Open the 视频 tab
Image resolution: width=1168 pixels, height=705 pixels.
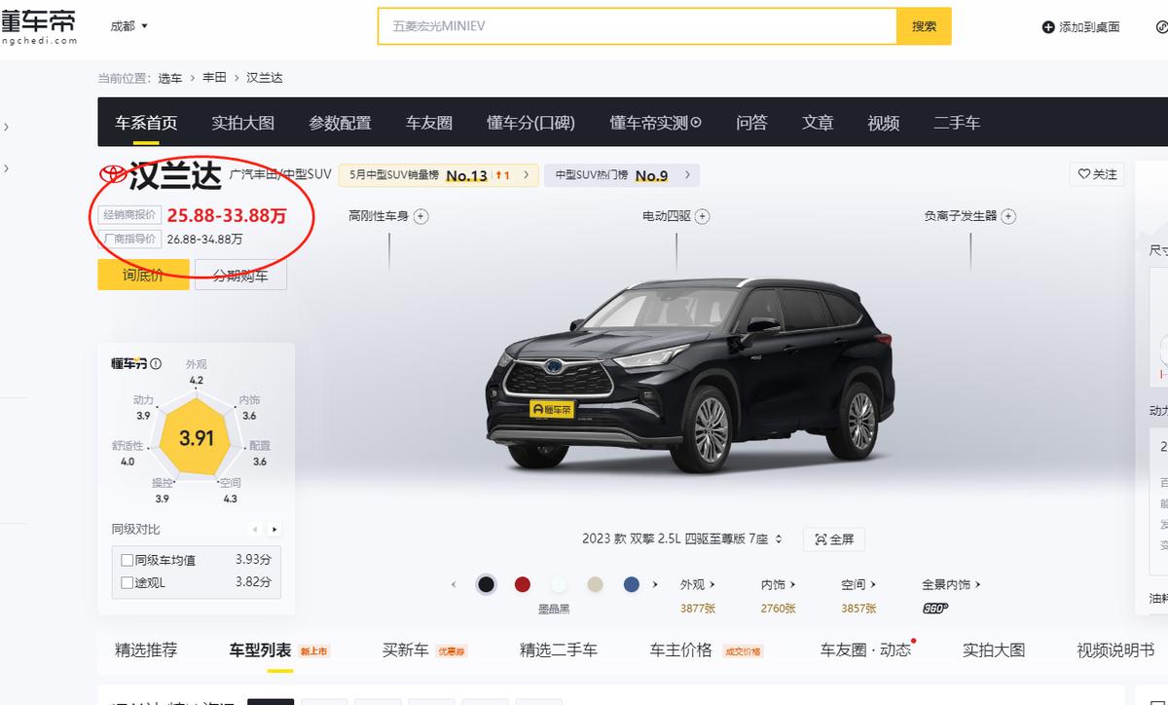[x=883, y=123]
